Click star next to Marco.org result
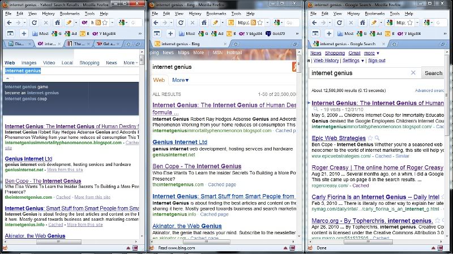The image size is (453, 254). tap(437, 221)
